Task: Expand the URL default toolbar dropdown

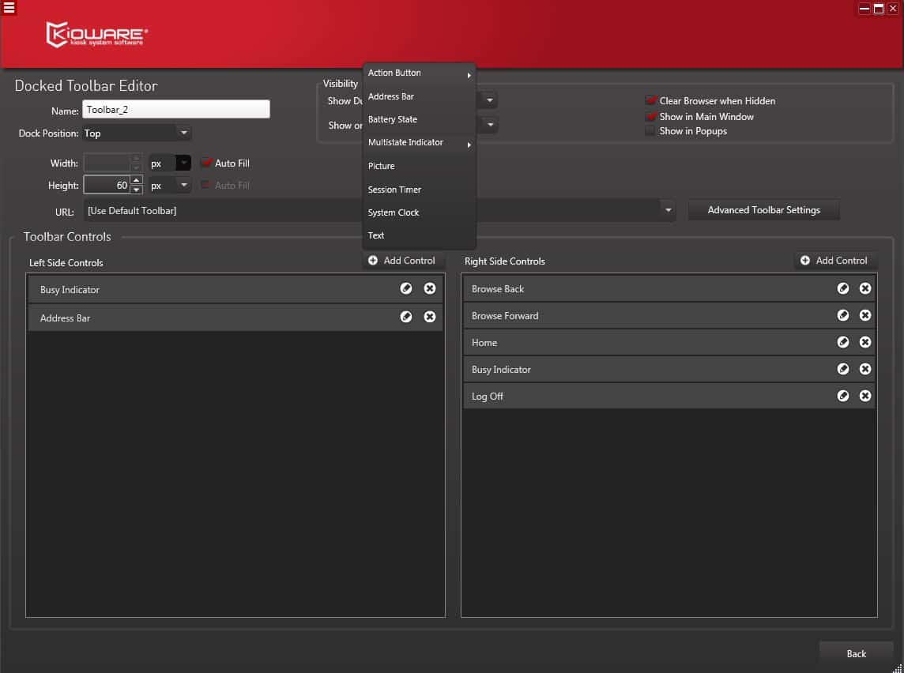Action: tap(669, 211)
